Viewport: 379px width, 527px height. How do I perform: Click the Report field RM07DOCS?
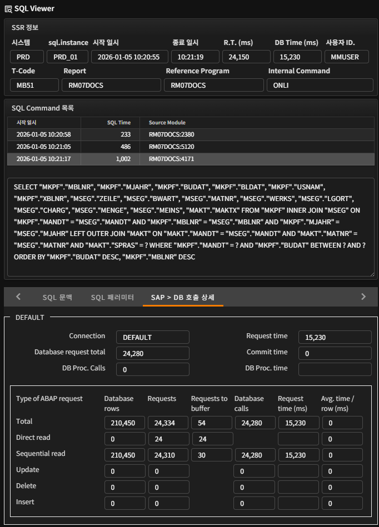point(111,85)
